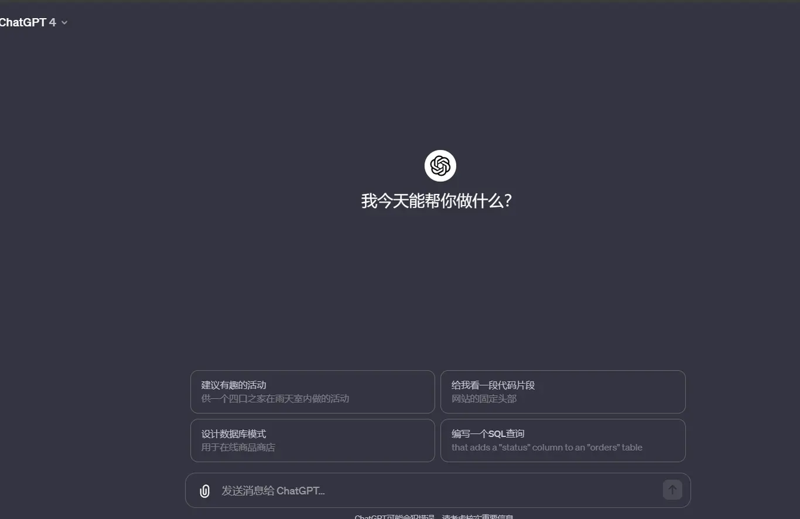Viewport: 800px width, 519px height.
Task: Select the 给我看一段代码片段 suggestion card
Action: tap(563, 392)
